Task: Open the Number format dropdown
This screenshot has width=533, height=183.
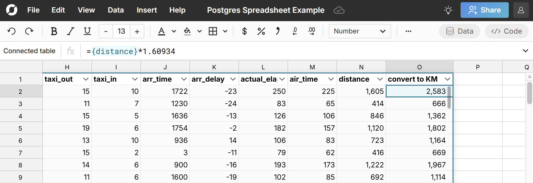Action: [x=360, y=31]
